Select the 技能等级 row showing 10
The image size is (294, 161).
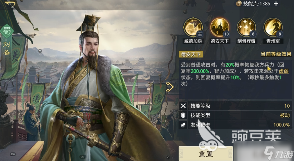point(235,106)
